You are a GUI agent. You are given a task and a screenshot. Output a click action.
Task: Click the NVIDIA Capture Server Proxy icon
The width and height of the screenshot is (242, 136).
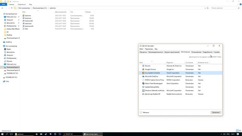(143, 80)
